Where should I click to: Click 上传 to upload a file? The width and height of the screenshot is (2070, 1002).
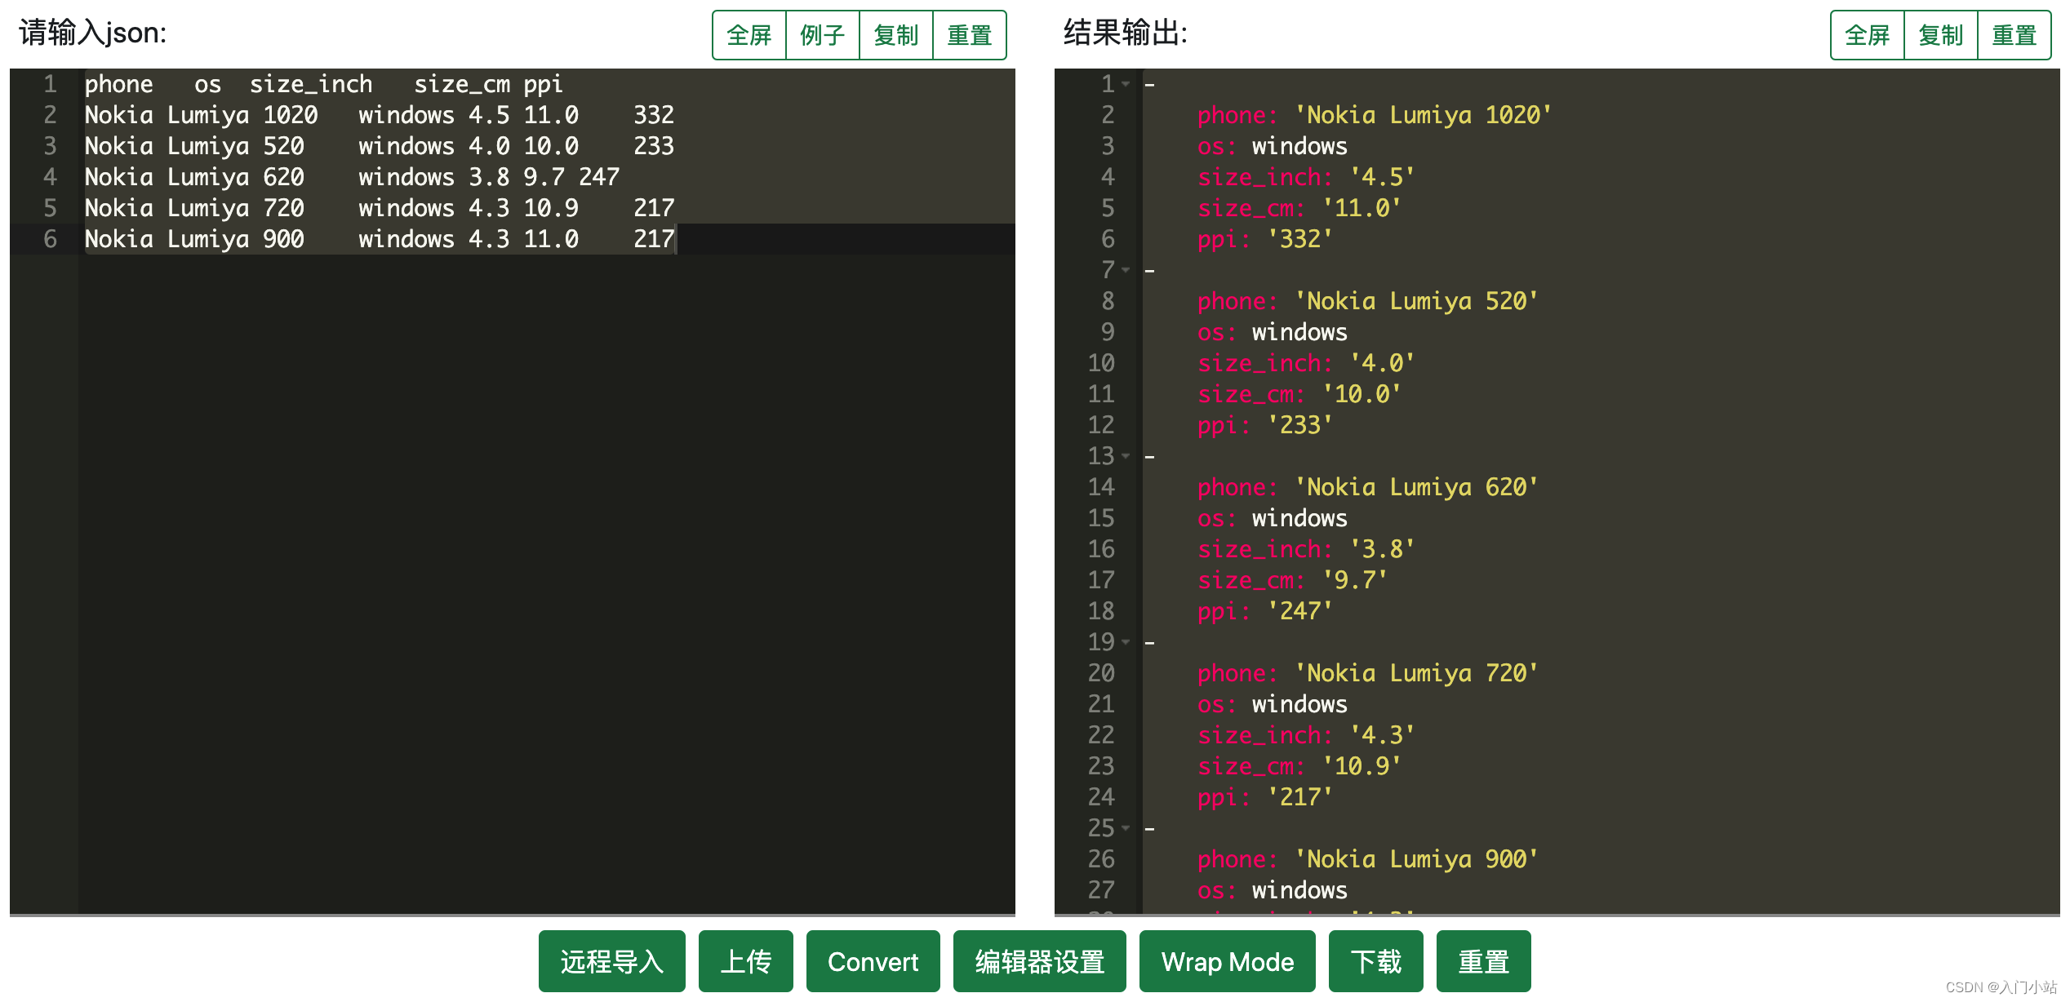(x=745, y=961)
